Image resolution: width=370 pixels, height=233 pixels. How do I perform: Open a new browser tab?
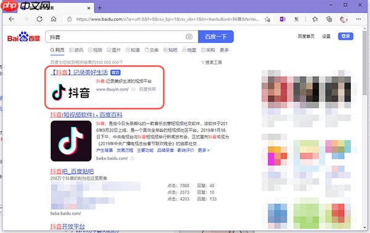point(99,8)
